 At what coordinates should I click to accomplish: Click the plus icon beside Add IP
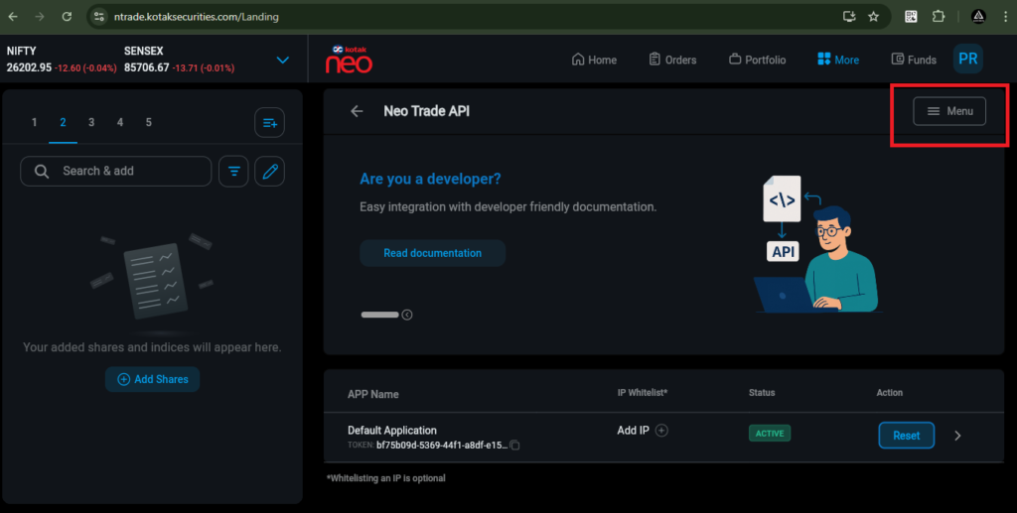point(662,431)
